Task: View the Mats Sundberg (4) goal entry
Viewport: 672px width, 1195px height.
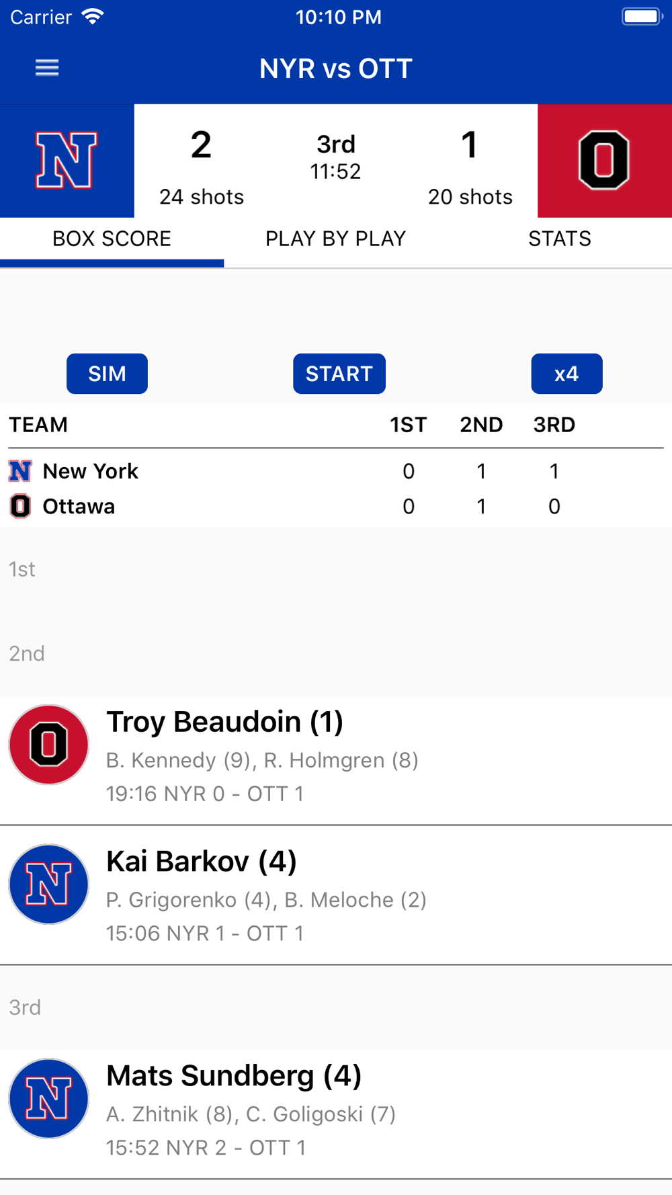Action: 336,1114
